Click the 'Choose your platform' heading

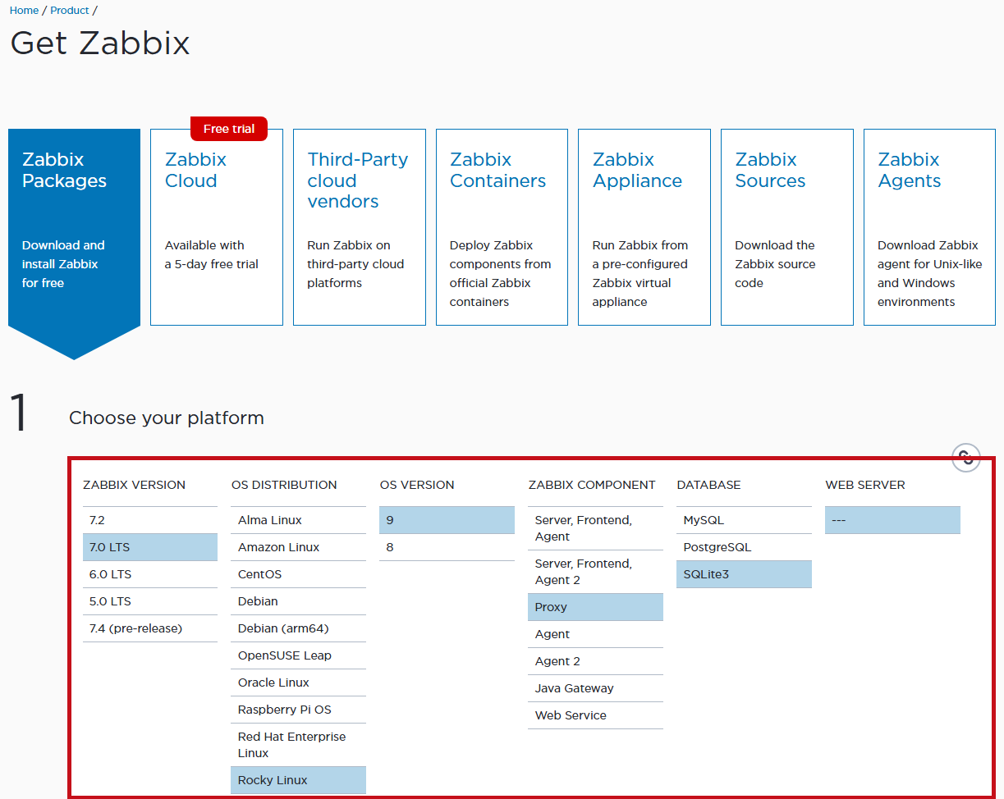pos(167,418)
